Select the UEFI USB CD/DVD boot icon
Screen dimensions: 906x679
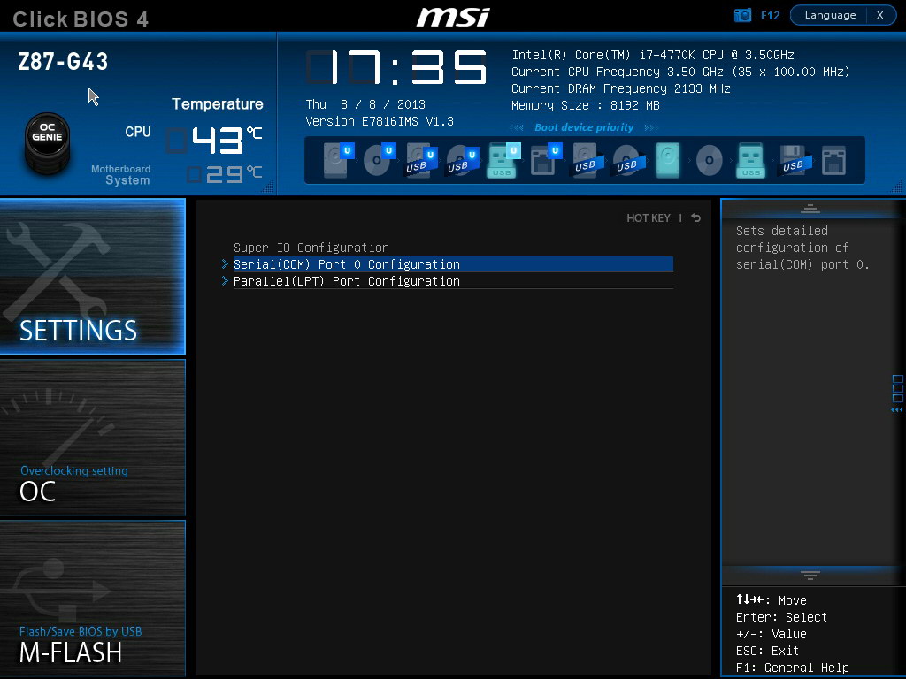click(x=462, y=160)
